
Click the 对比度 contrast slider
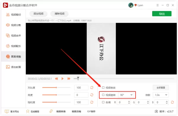(56, 88)
